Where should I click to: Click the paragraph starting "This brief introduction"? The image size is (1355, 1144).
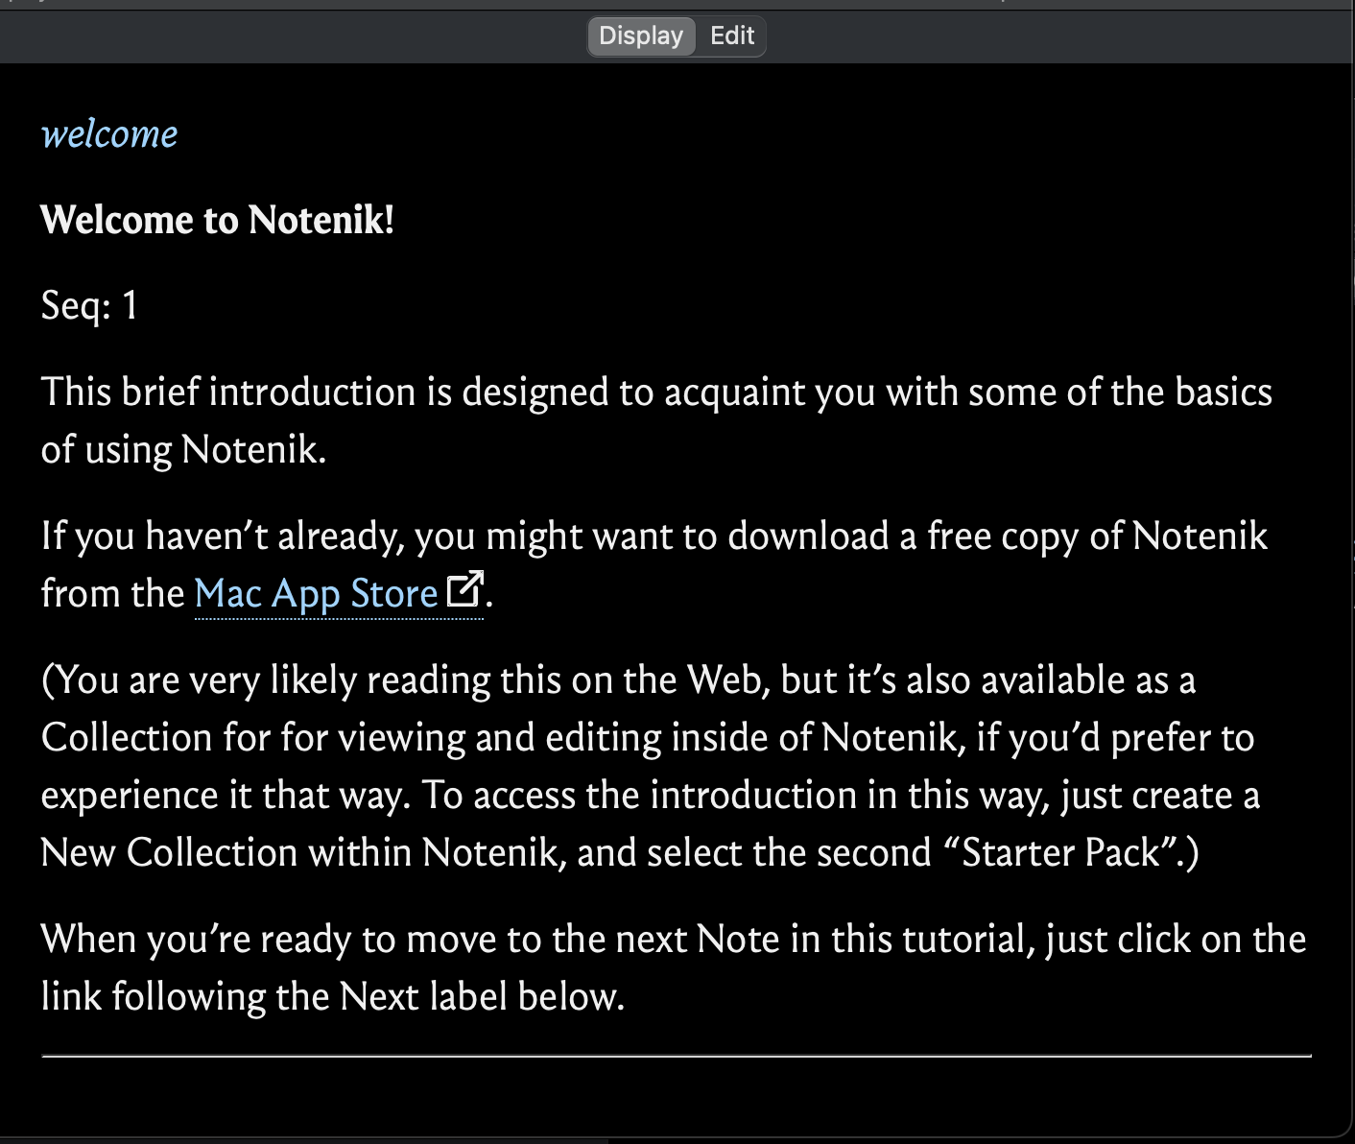656,393
